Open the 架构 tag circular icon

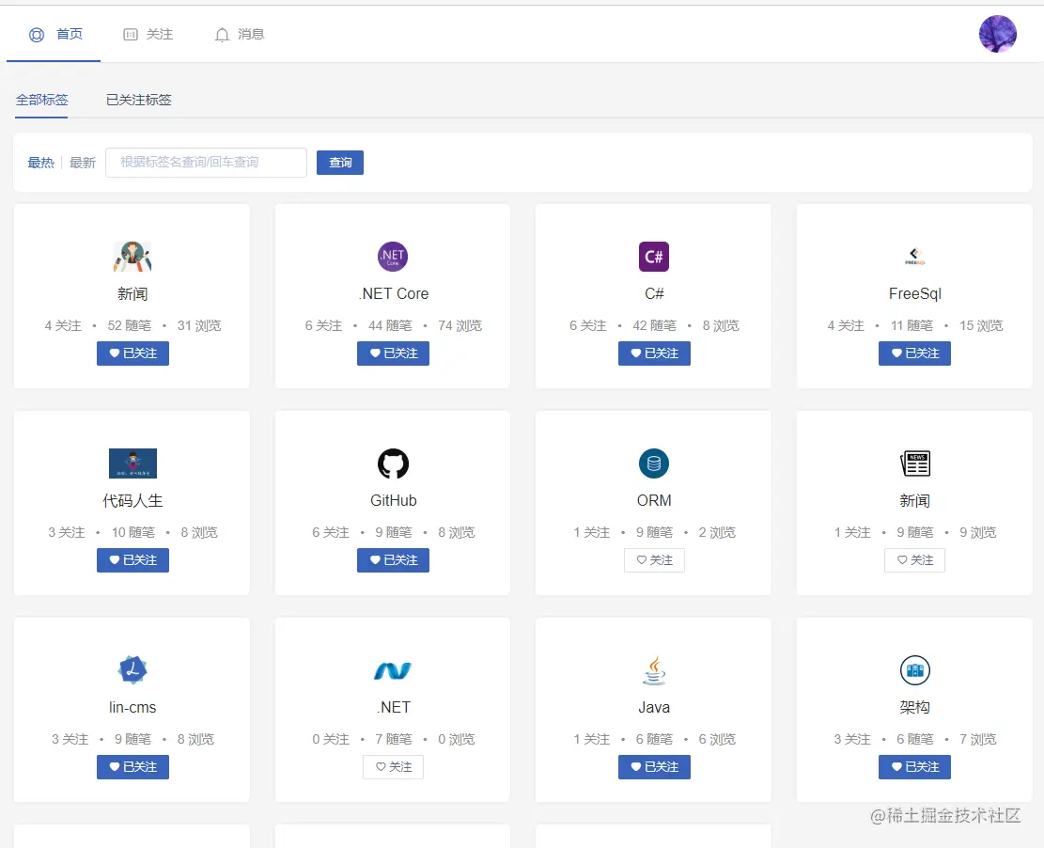coord(915,670)
